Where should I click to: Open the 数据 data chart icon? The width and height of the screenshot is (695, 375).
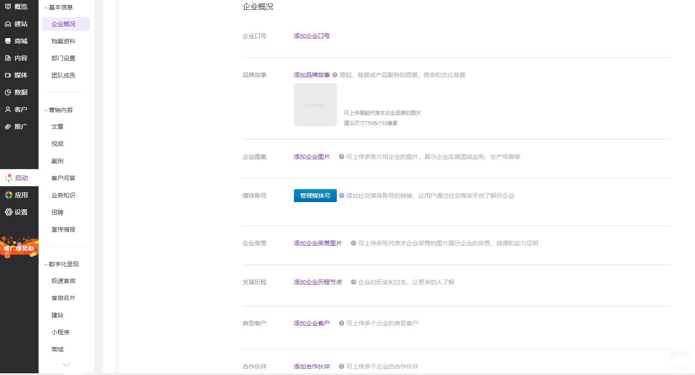tap(8, 92)
